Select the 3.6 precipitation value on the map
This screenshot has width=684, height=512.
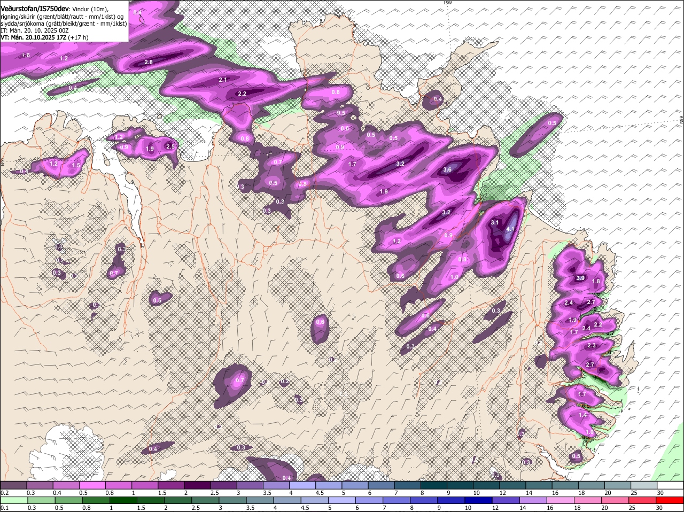(x=448, y=170)
